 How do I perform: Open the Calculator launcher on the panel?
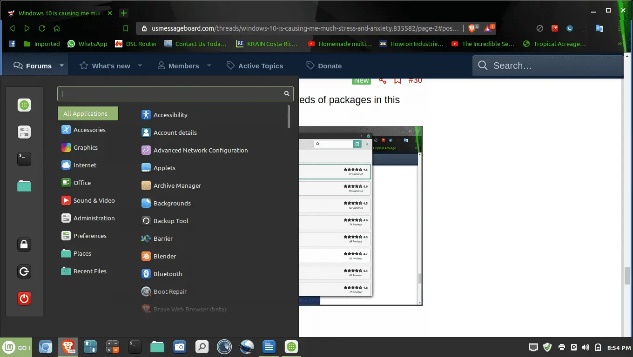click(x=113, y=347)
